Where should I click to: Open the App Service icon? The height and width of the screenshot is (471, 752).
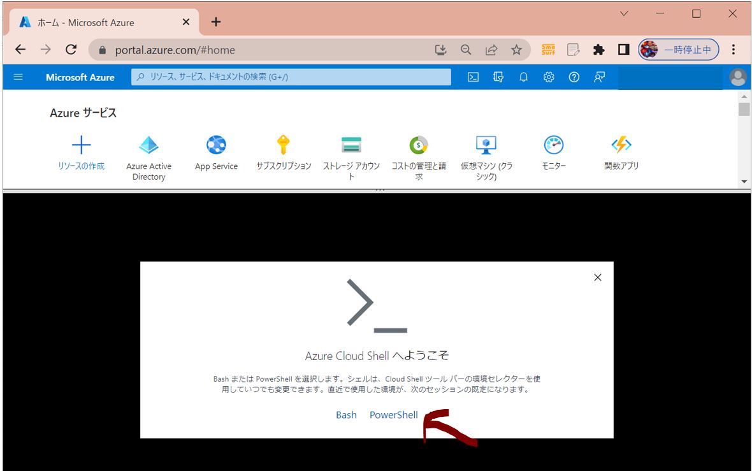point(216,146)
